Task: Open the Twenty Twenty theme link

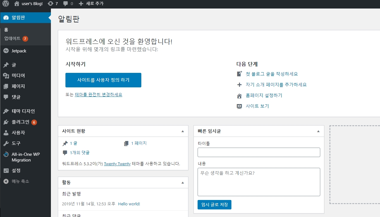Action: tap(117, 164)
